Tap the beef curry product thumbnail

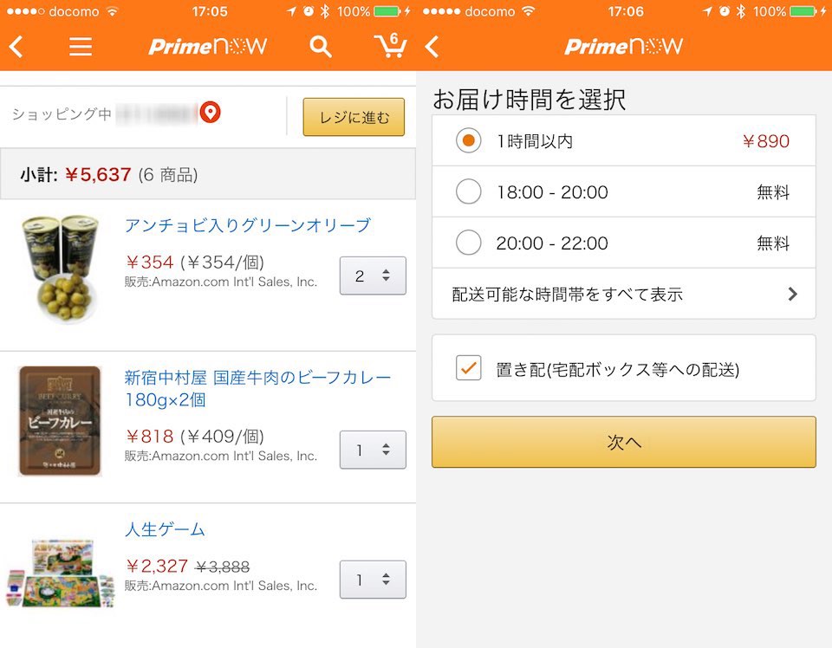pyautogui.click(x=60, y=421)
